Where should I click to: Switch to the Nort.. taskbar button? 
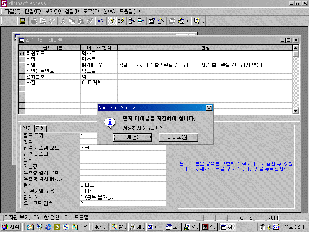pos(100,227)
